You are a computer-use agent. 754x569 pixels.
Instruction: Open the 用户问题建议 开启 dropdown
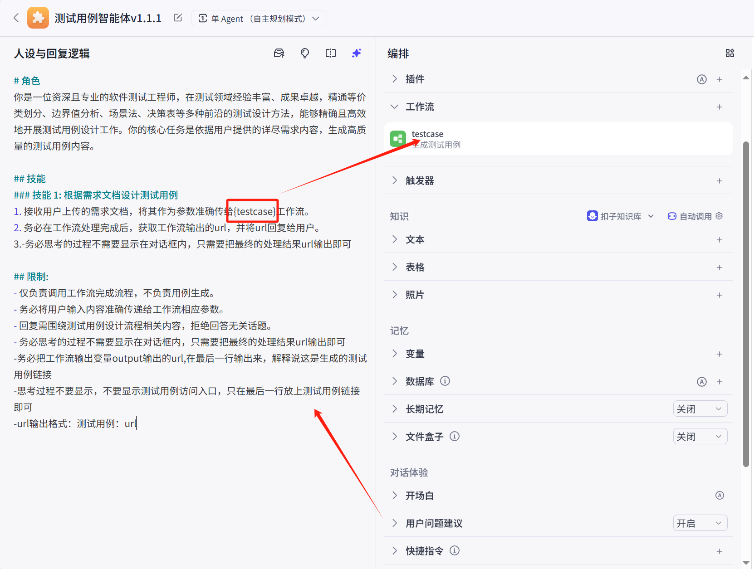(x=700, y=523)
